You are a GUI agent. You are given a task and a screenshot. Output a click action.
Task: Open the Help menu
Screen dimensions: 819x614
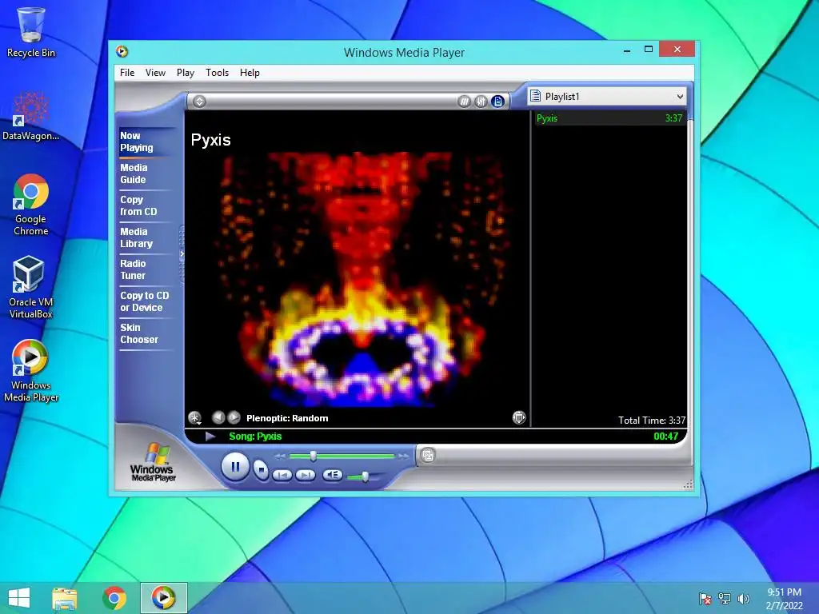tap(250, 73)
